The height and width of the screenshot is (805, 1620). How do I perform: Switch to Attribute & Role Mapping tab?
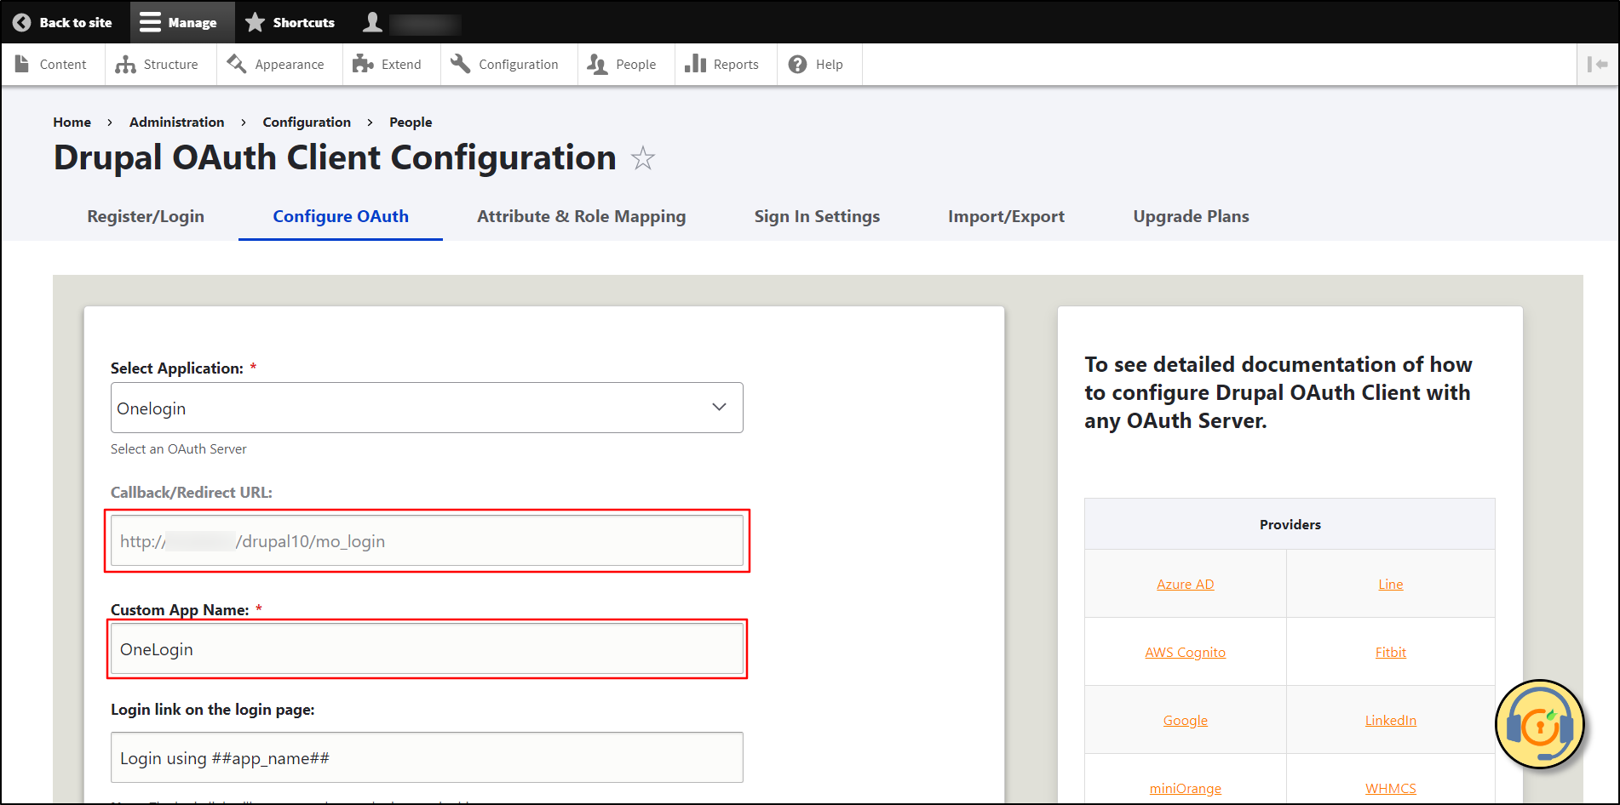[581, 216]
